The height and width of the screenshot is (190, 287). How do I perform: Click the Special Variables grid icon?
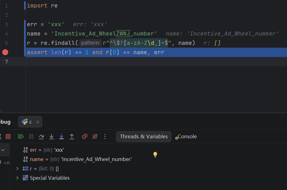point(25,178)
